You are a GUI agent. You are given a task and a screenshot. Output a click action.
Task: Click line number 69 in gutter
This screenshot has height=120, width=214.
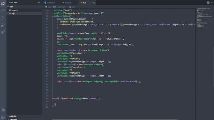(47, 99)
